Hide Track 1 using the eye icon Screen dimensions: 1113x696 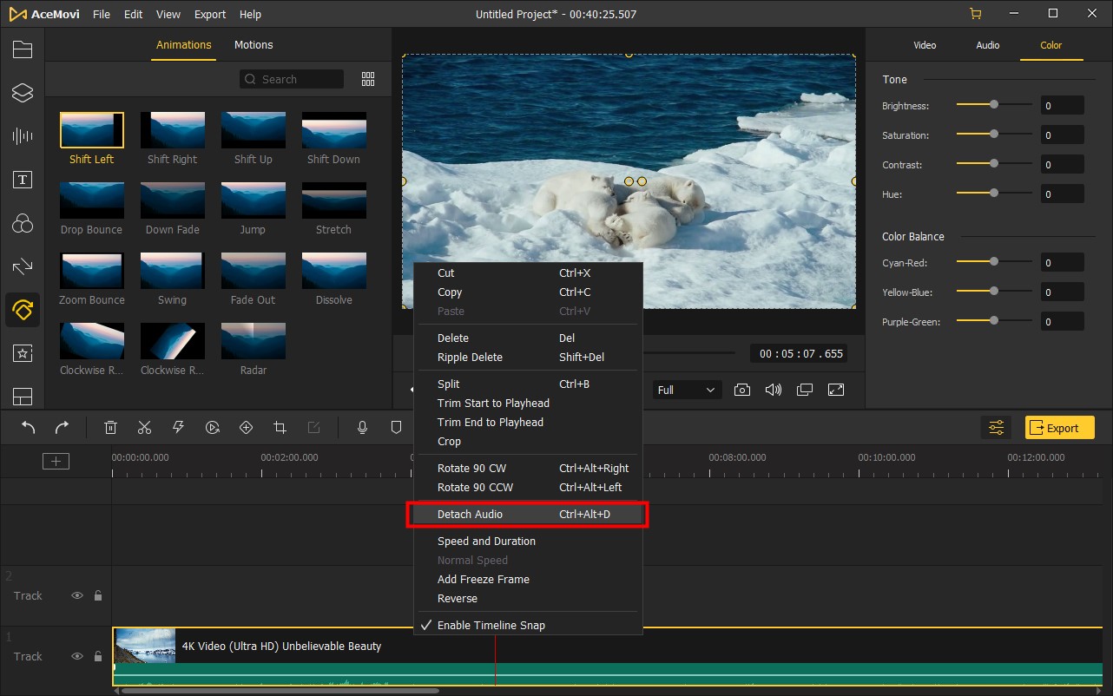click(77, 656)
